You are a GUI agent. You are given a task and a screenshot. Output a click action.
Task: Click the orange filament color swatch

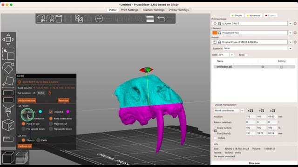coord(215,33)
